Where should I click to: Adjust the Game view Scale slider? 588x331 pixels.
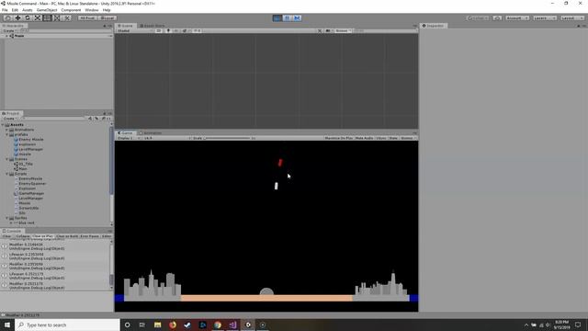(228, 138)
